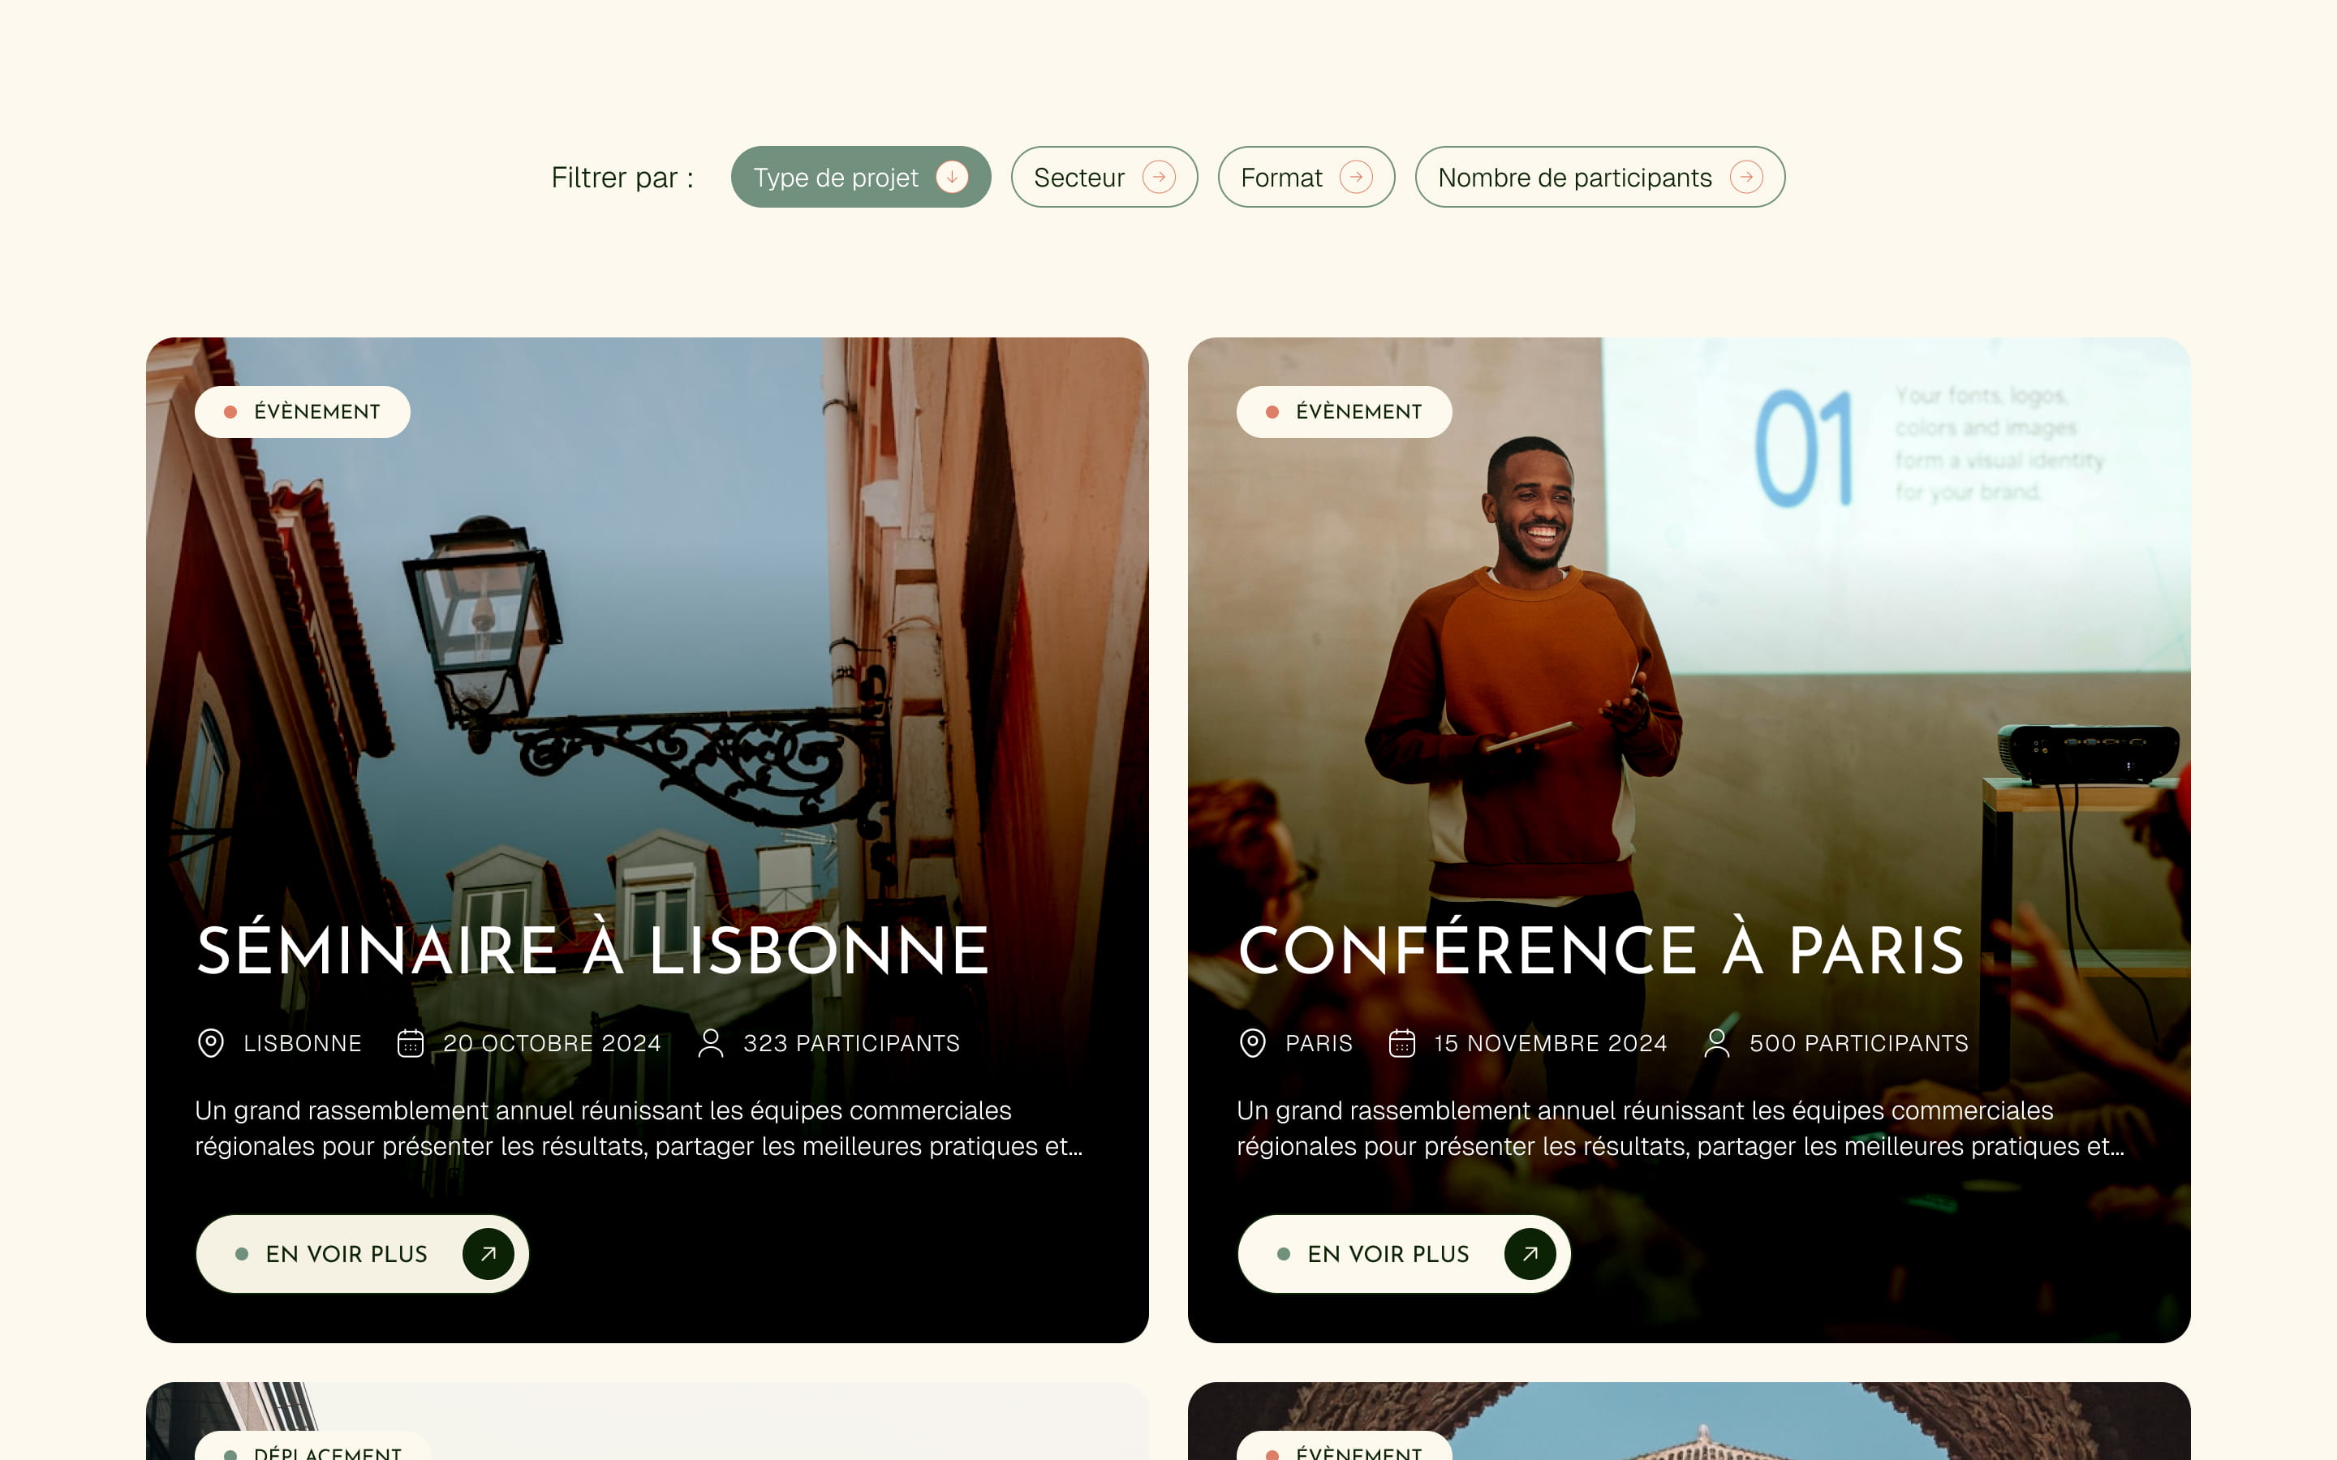Click the calendar icon beside 15 NOVEMBRE 2024
Image resolution: width=2337 pixels, height=1460 pixels.
(x=1401, y=1043)
